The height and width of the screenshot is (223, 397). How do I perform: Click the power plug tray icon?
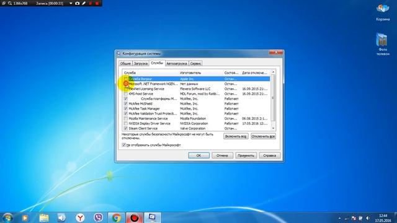point(360,218)
